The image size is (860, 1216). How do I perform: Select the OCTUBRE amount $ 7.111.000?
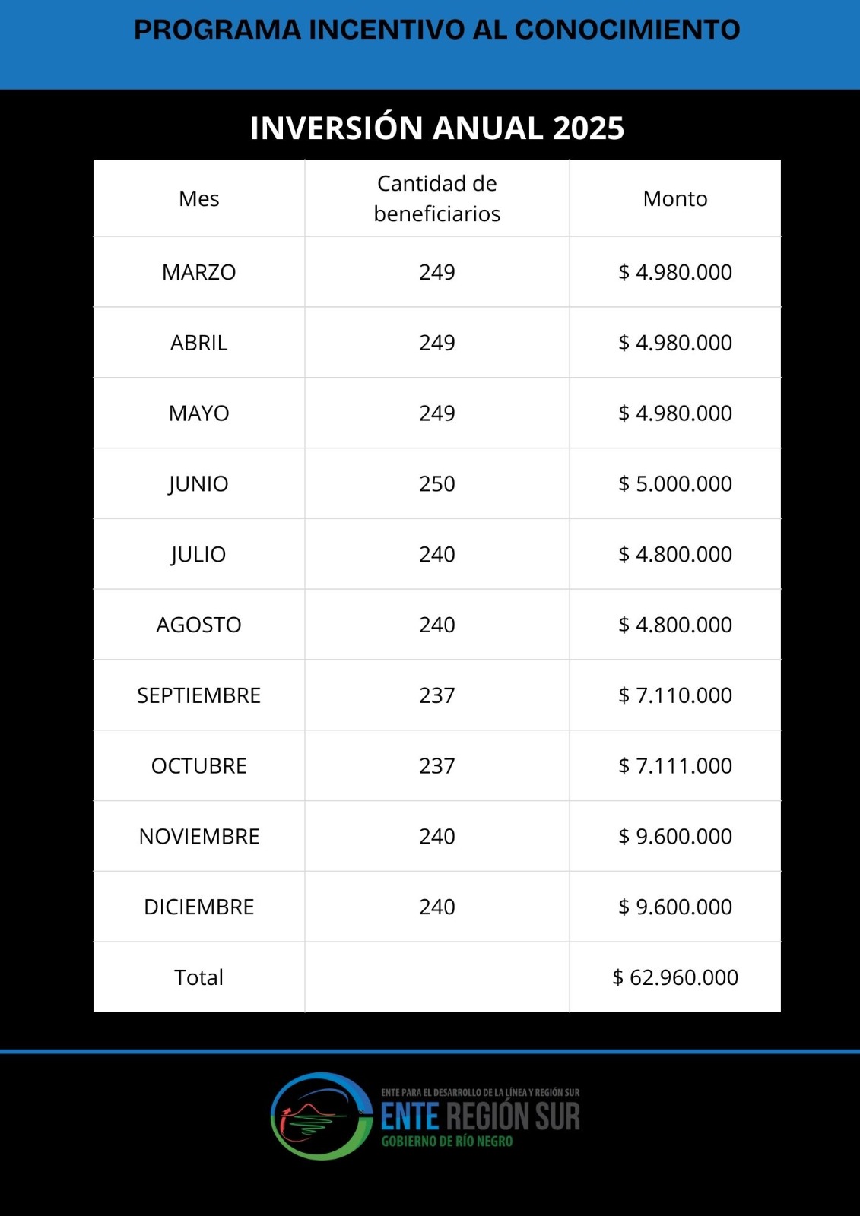coord(674,766)
